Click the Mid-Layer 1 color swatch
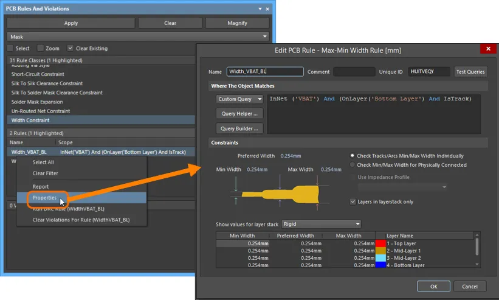The image size is (499, 300). (x=380, y=251)
